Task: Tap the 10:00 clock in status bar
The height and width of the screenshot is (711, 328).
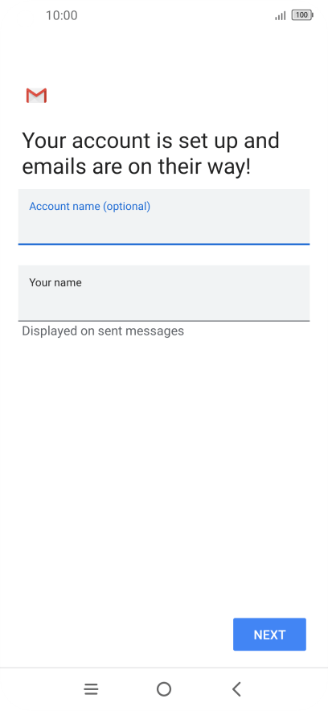Action: (62, 15)
